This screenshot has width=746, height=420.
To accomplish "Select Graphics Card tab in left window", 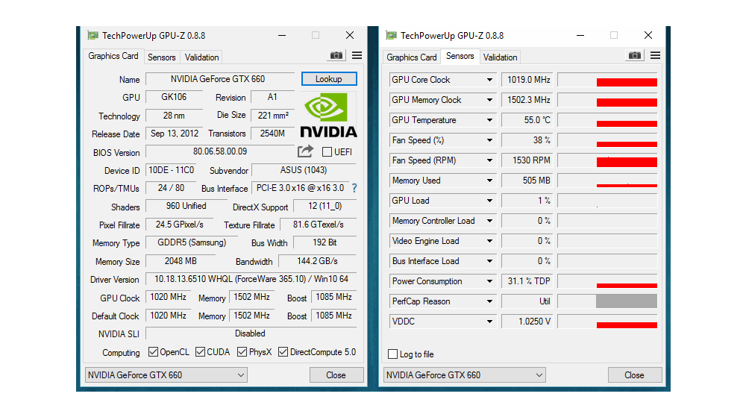I will click(113, 56).
